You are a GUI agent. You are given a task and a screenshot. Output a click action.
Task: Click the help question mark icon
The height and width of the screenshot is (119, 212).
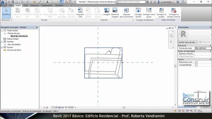[x=183, y=2]
